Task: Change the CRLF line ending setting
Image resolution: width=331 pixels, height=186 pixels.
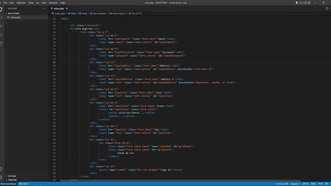Action: (x=313, y=184)
